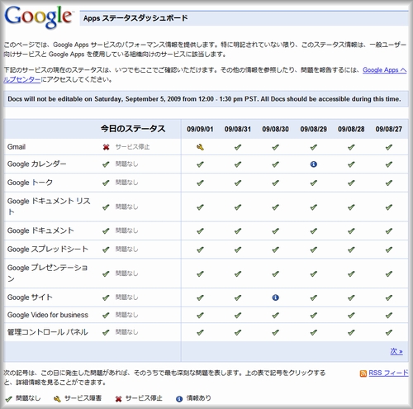Screen dimensions: 413x409
Task: Click the Google サイト service name
Action: click(x=30, y=297)
